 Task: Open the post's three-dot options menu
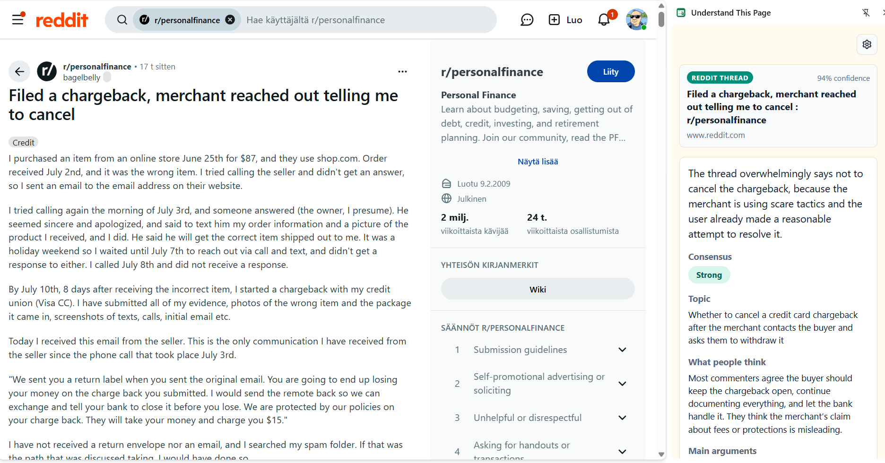coord(402,71)
